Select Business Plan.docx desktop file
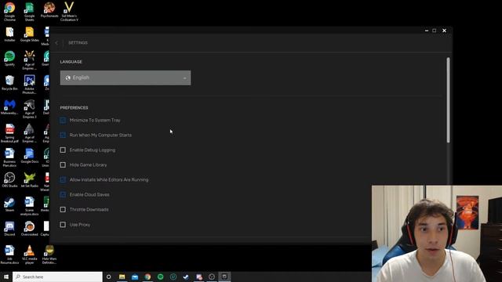This screenshot has height=282, width=502. [9, 157]
